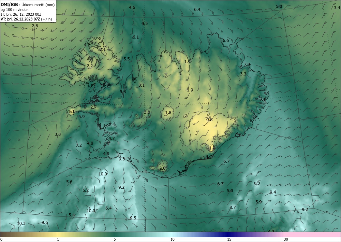The image size is (341, 242).
Task: Click the value '2.8' on the map
Action: click(162, 168)
